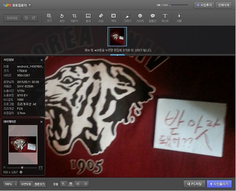Click the ISO value 1000
This screenshot has width=236, height=191.
pos(20,100)
